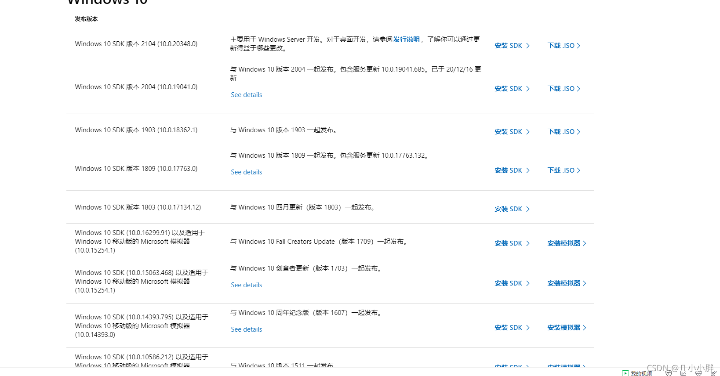Click 安装模拟器 for the 10.0.16299.91 row

point(567,243)
